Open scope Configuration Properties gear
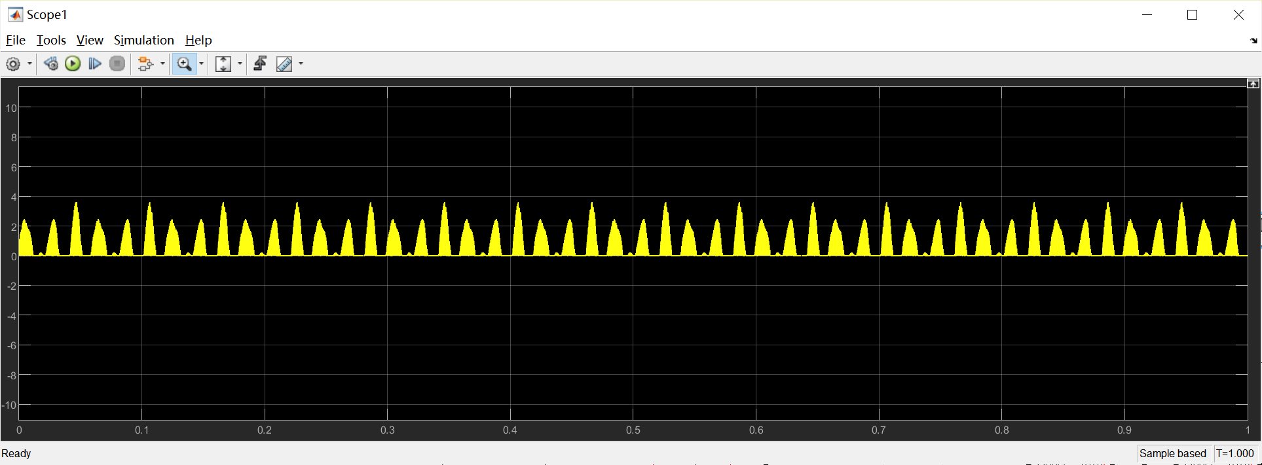The width and height of the screenshot is (1262, 465). (x=13, y=64)
